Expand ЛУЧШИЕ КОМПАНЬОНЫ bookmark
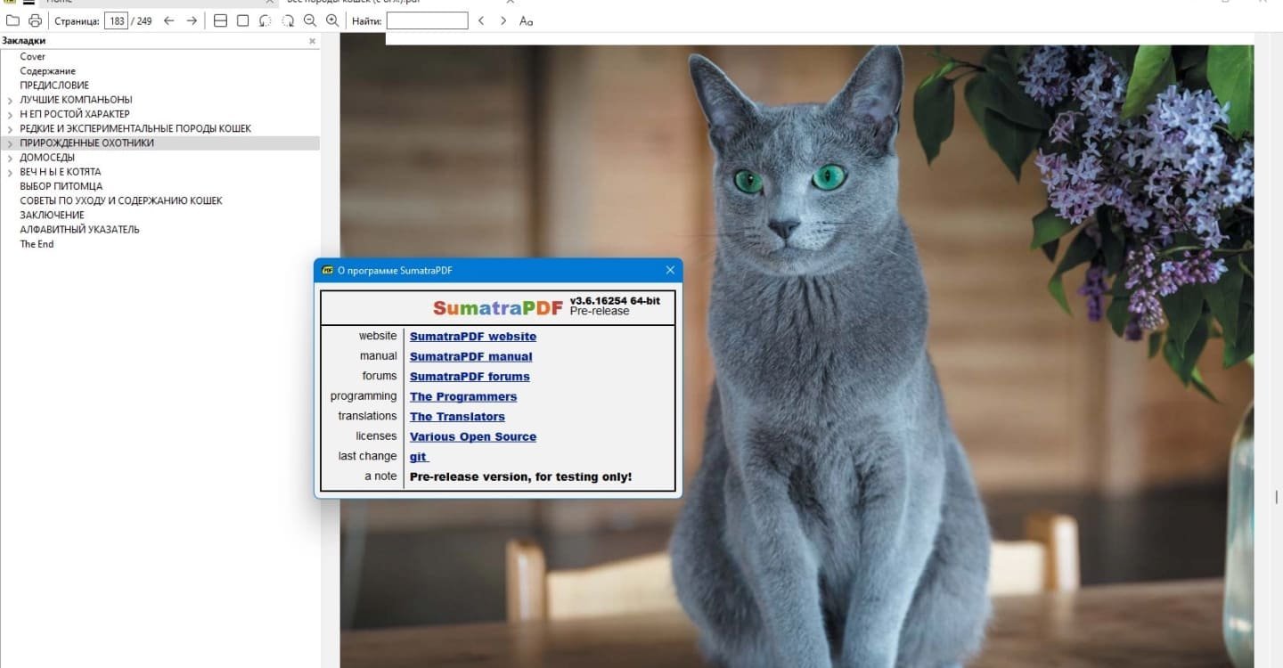The image size is (1283, 668). [10, 101]
